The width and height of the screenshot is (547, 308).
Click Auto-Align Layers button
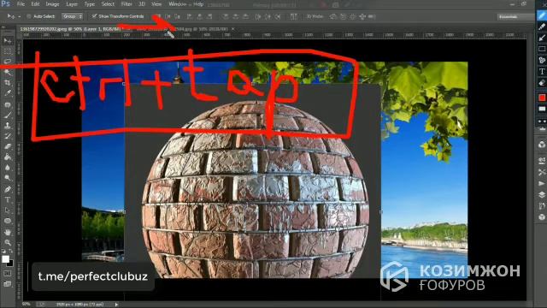[294, 16]
